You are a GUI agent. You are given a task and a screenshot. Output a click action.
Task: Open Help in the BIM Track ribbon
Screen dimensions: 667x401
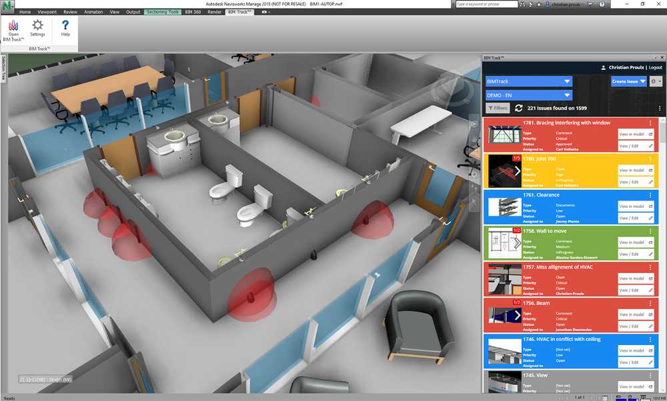click(x=65, y=28)
